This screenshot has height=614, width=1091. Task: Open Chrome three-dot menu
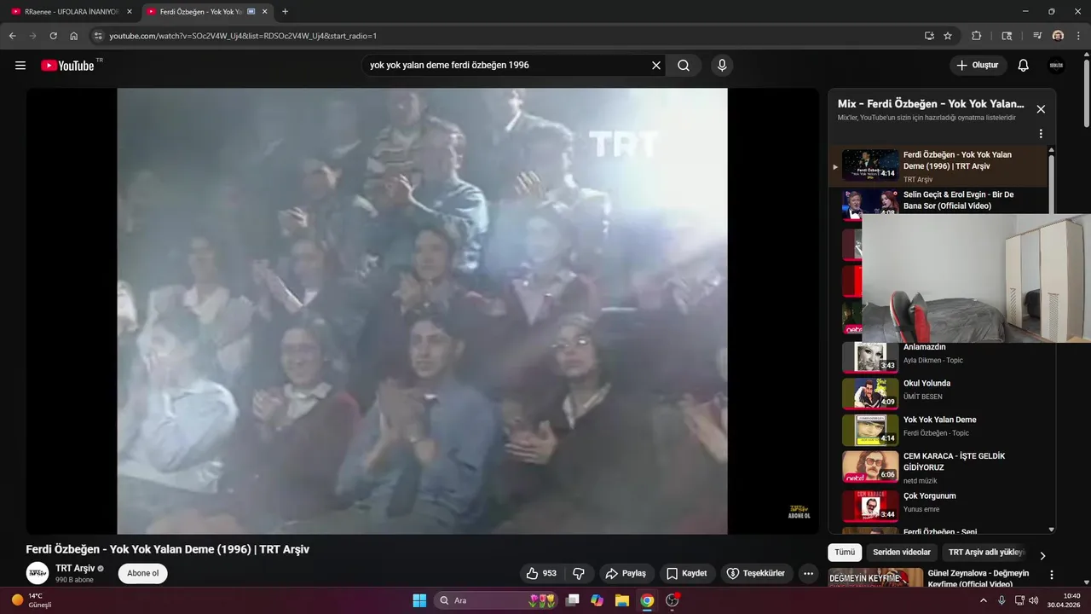pyautogui.click(x=1078, y=36)
